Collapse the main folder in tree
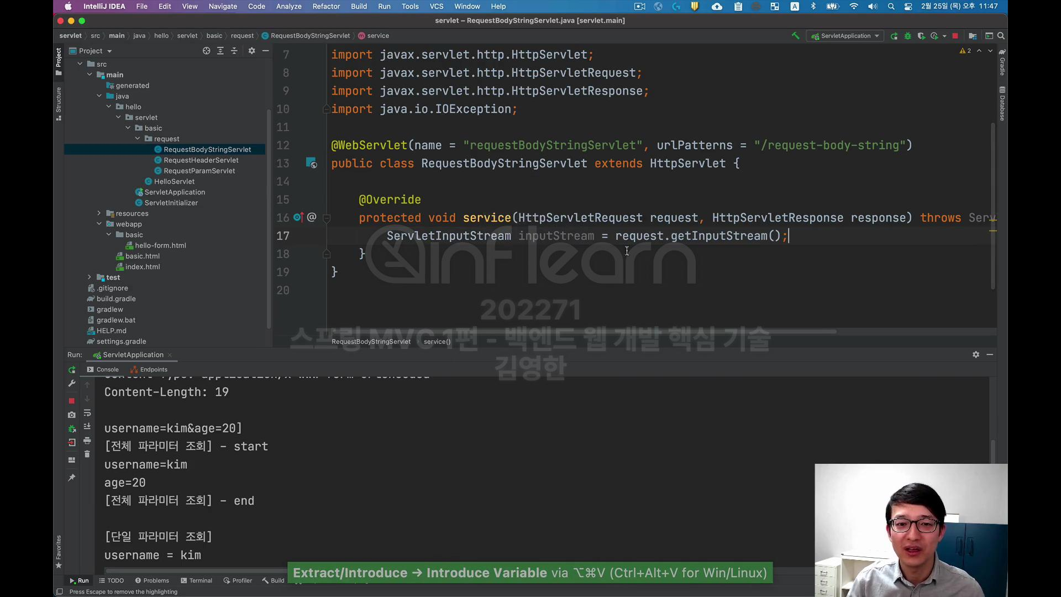The width and height of the screenshot is (1061, 597). pyautogui.click(x=90, y=75)
